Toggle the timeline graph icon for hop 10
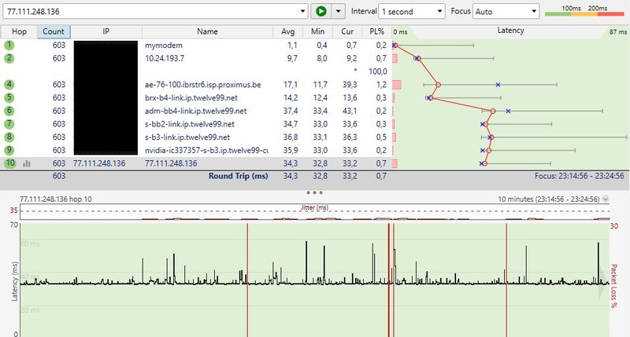The image size is (630, 337). 27,163
